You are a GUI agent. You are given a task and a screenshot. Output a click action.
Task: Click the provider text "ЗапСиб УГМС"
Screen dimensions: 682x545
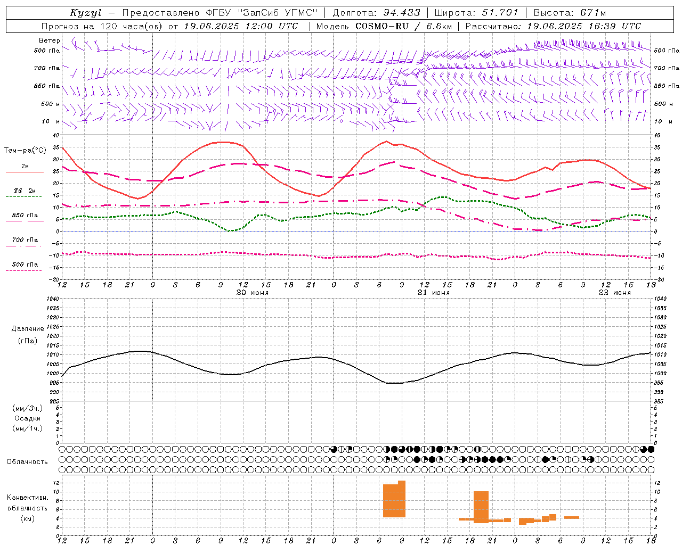(278, 13)
